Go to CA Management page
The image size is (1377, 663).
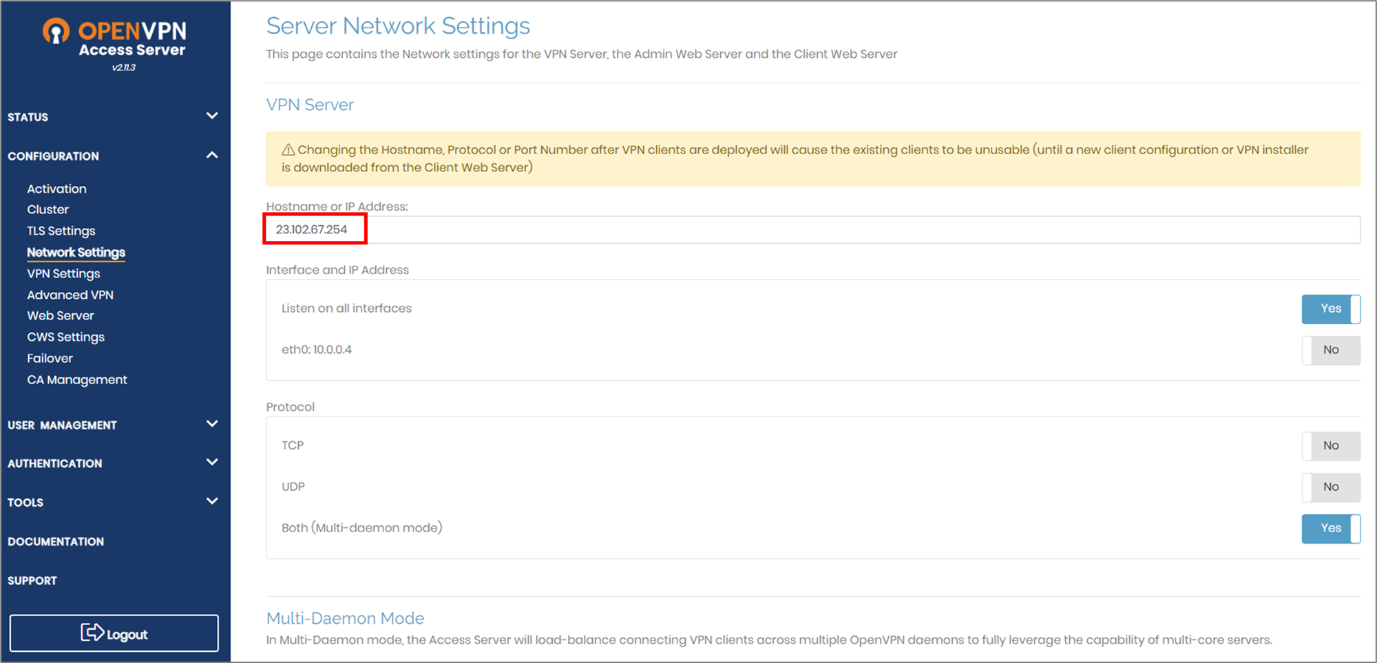(77, 379)
